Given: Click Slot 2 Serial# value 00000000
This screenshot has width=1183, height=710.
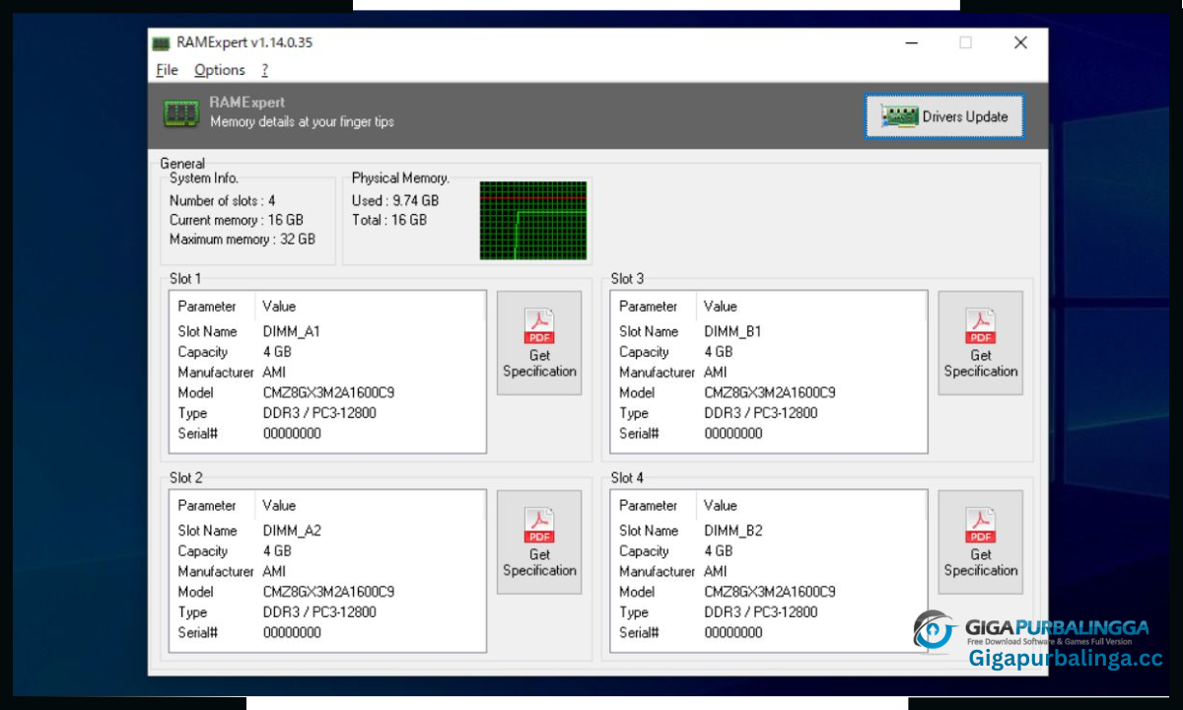Looking at the screenshot, I should [x=292, y=633].
